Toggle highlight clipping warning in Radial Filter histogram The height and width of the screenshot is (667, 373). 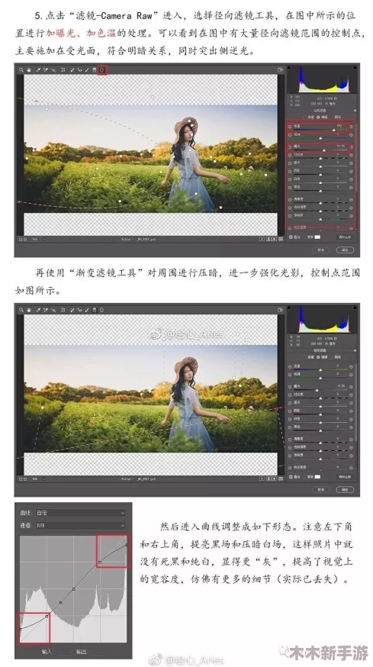355,68
